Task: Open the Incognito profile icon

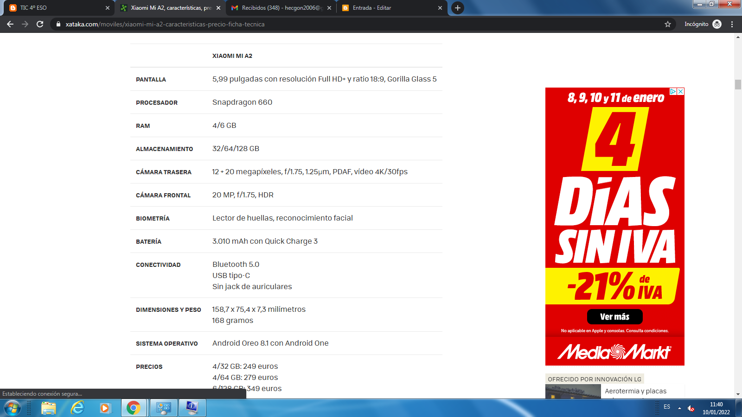Action: 717,24
